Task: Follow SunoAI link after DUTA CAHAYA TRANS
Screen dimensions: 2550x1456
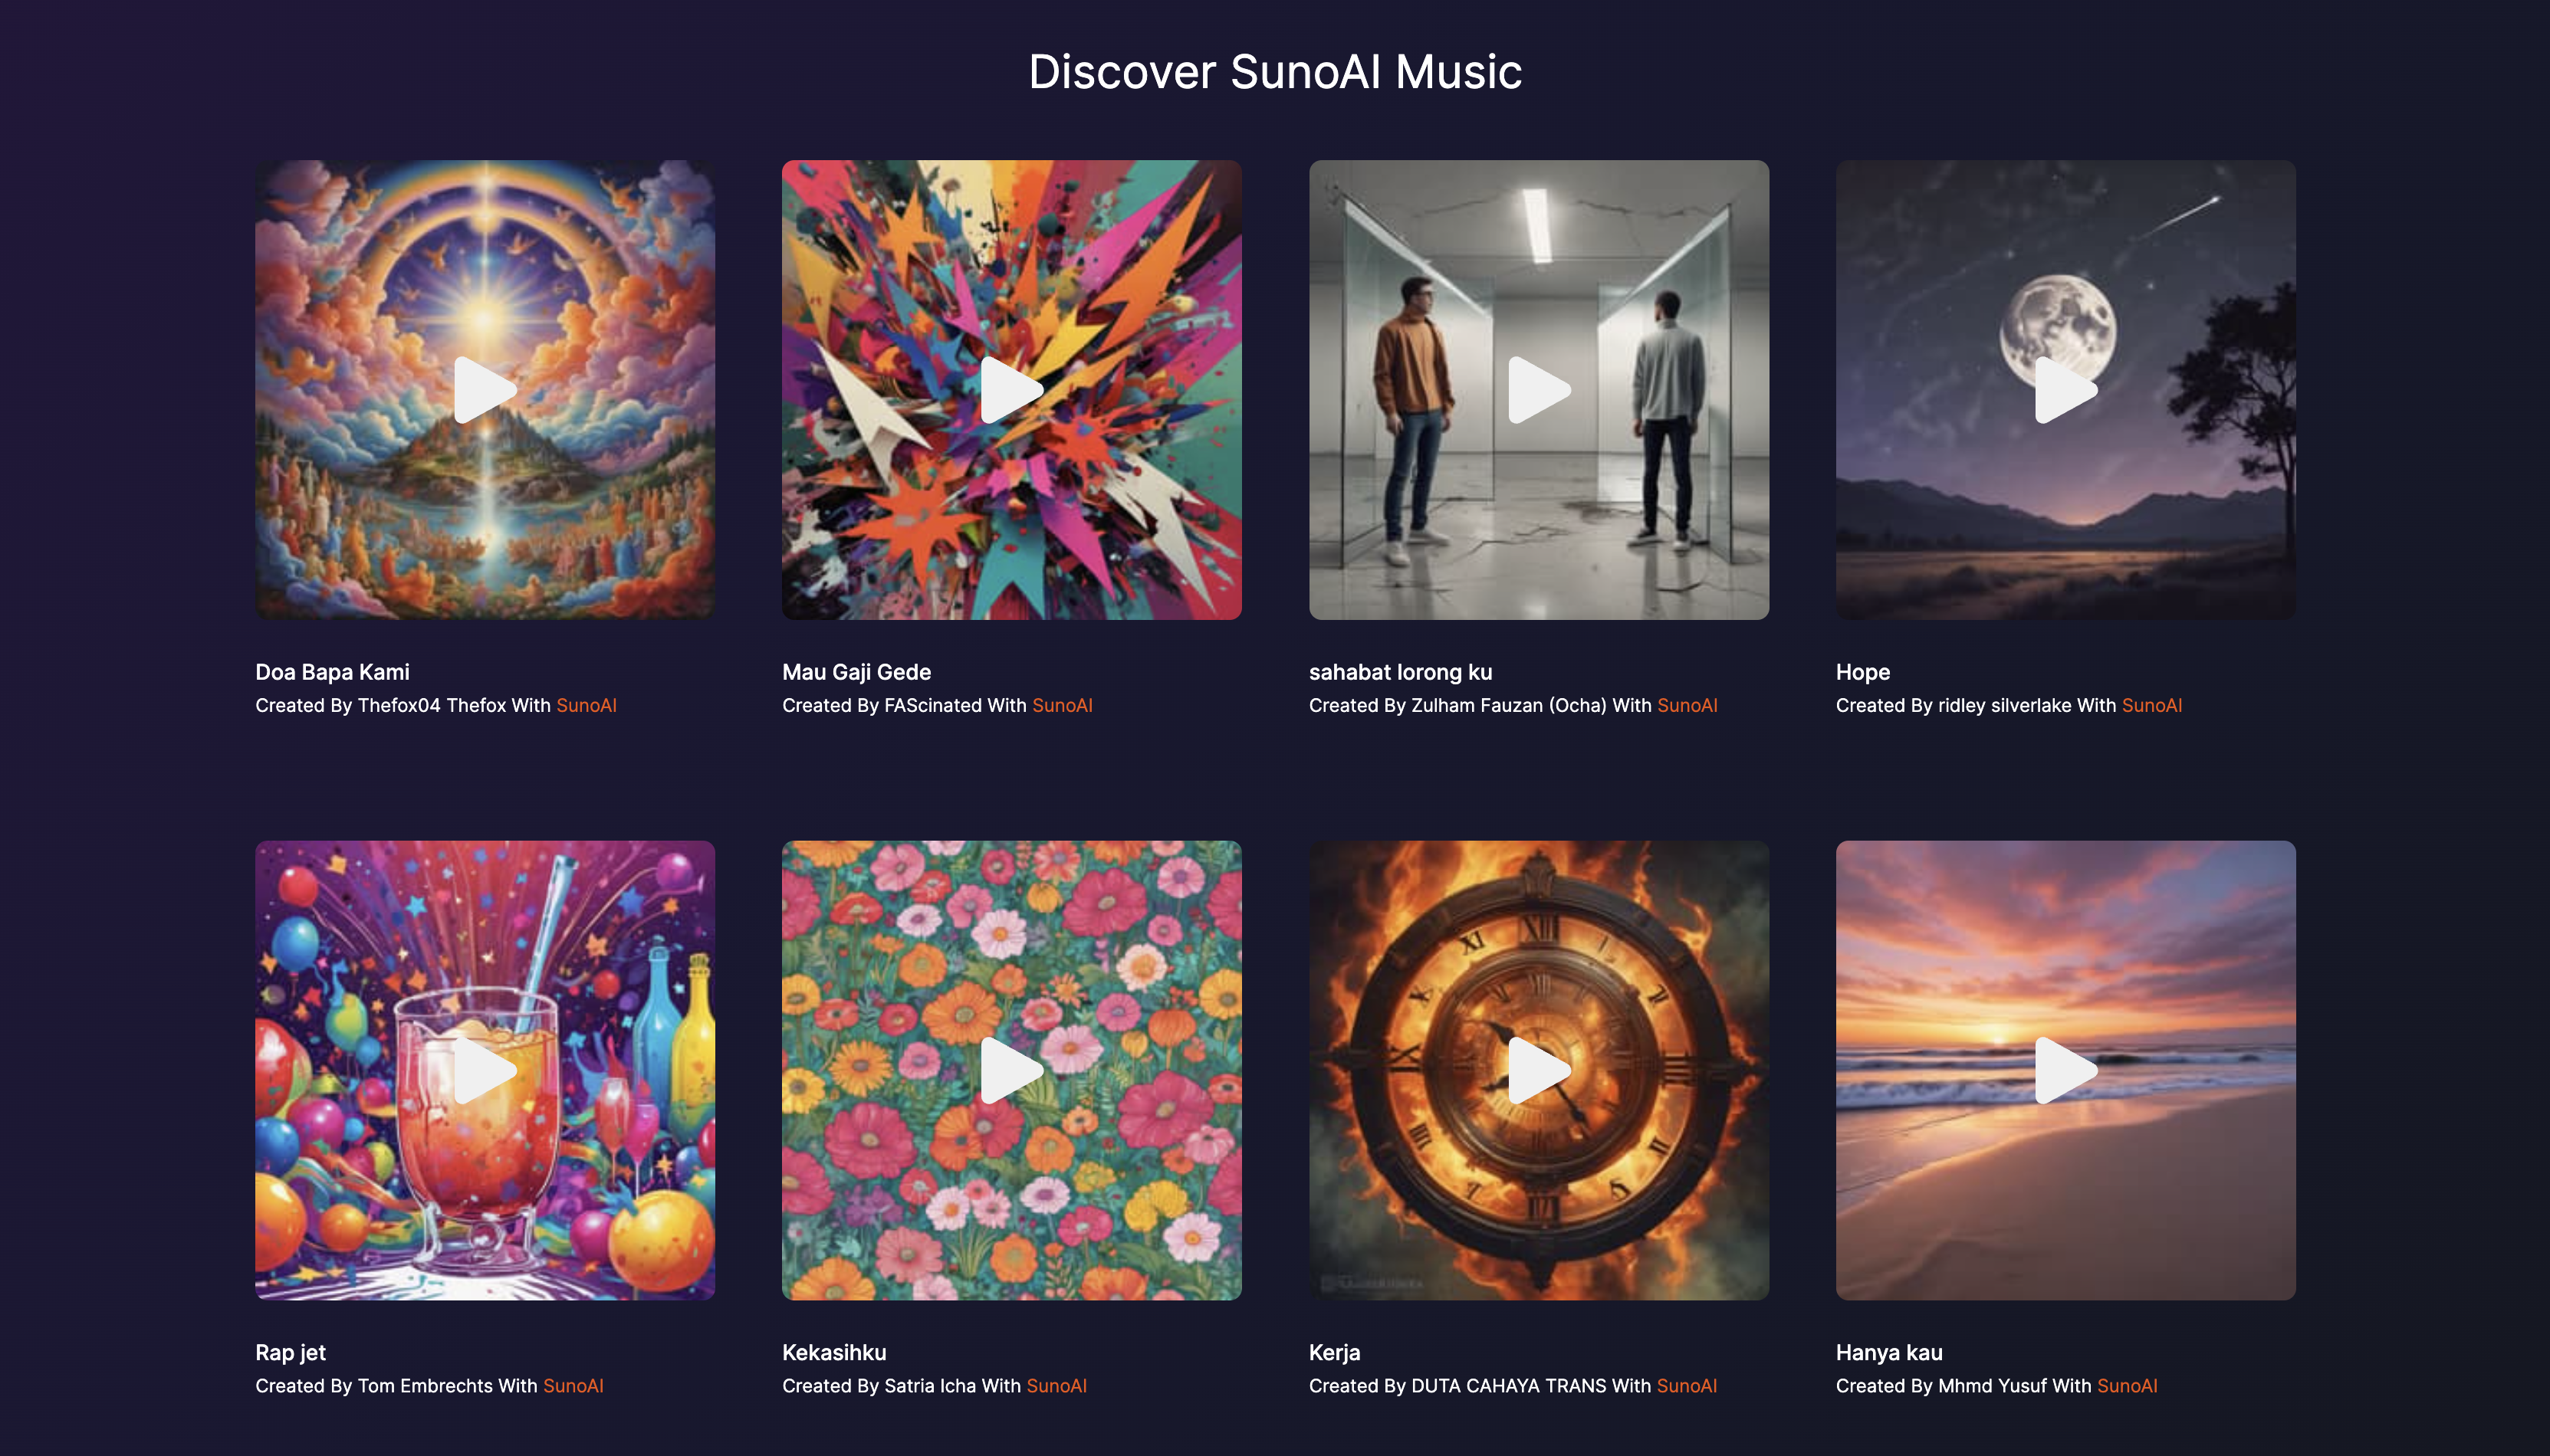Action: pos(1687,1385)
